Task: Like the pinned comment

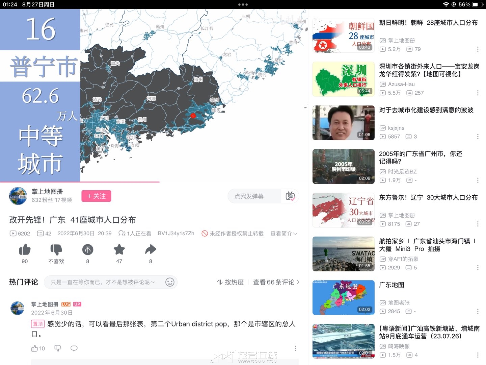Action: 35,348
